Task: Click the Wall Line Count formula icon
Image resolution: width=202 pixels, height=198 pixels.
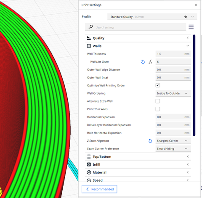Action: pos(150,62)
